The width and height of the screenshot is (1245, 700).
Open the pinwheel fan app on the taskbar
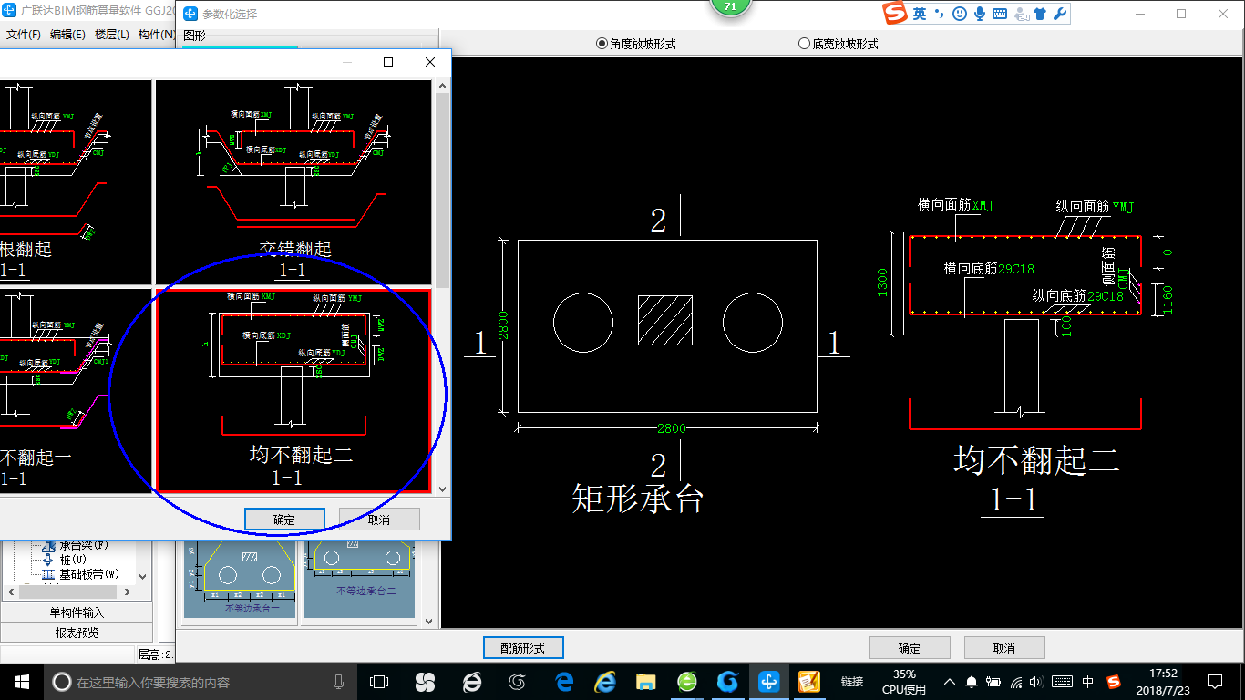[x=425, y=682]
